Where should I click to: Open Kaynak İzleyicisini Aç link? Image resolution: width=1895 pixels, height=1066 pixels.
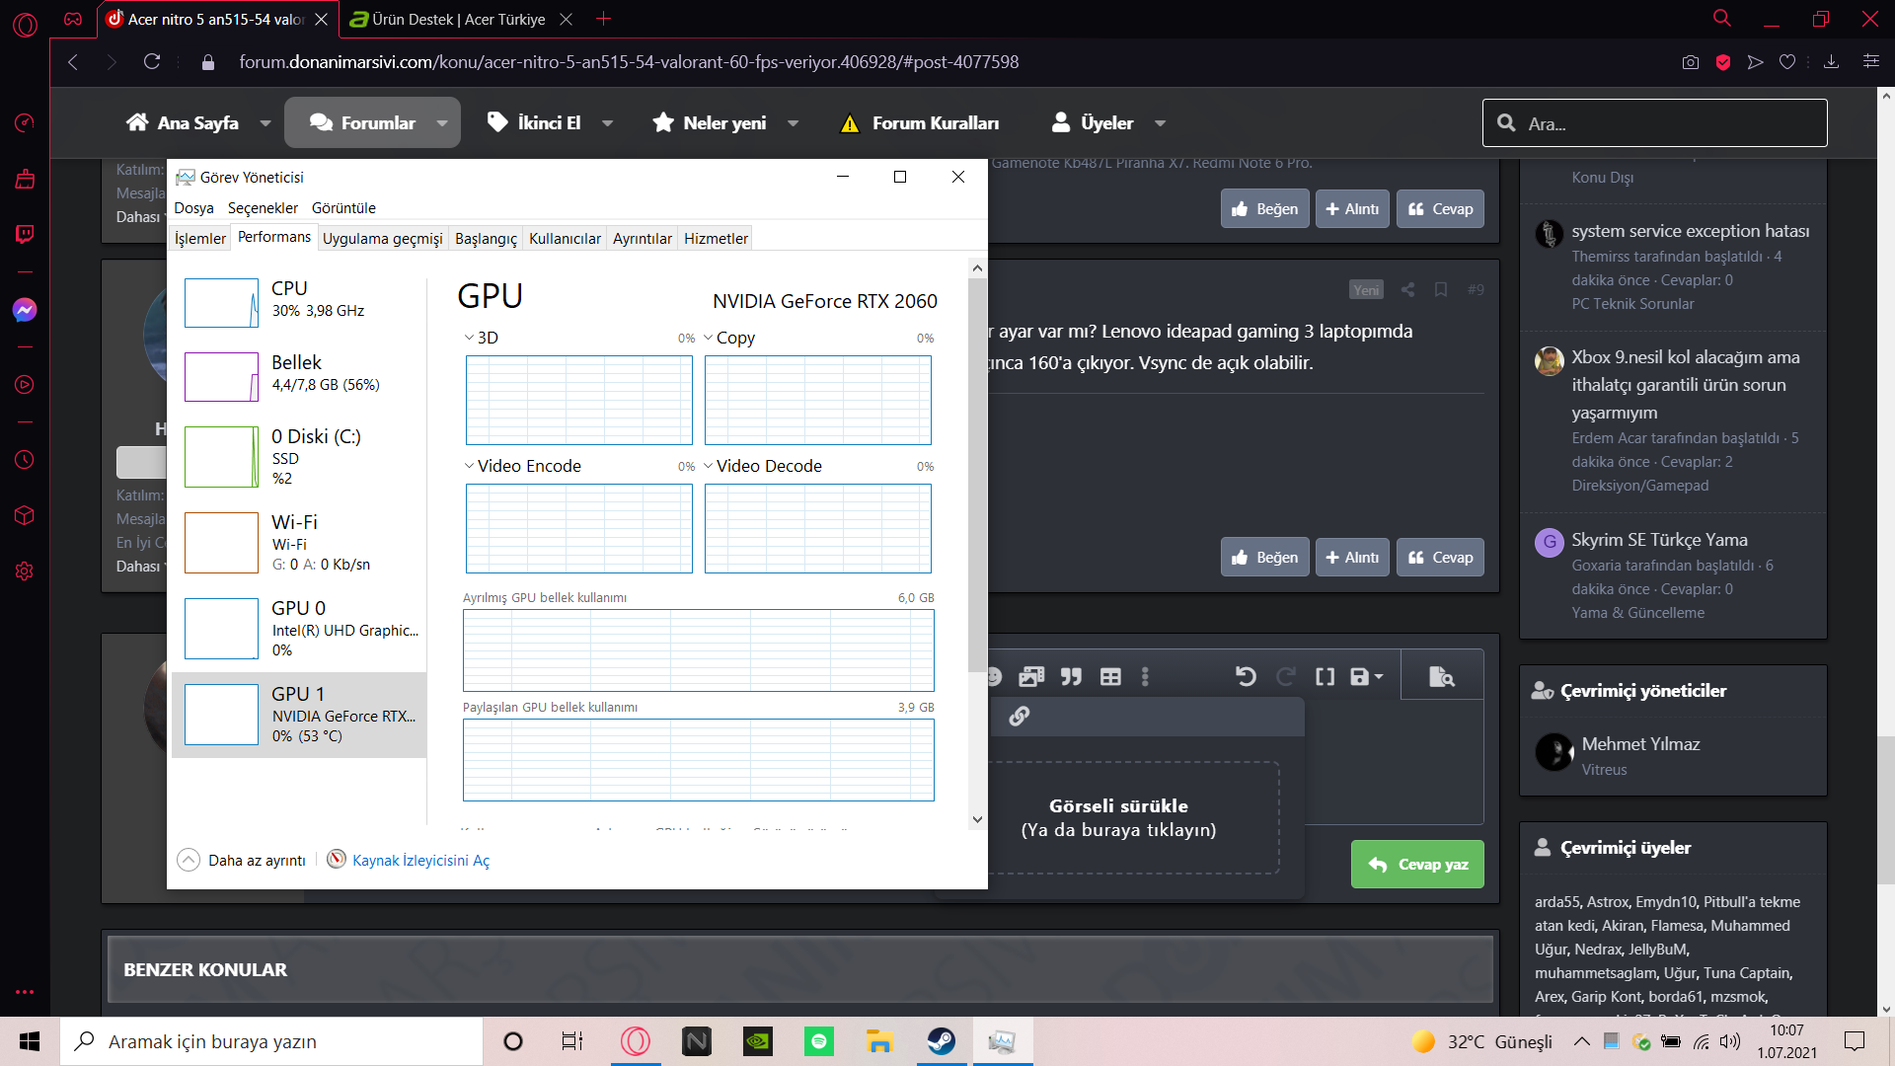pos(409,860)
